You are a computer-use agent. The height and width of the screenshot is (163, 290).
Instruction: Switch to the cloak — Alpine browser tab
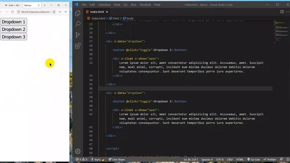(x=13, y=5)
